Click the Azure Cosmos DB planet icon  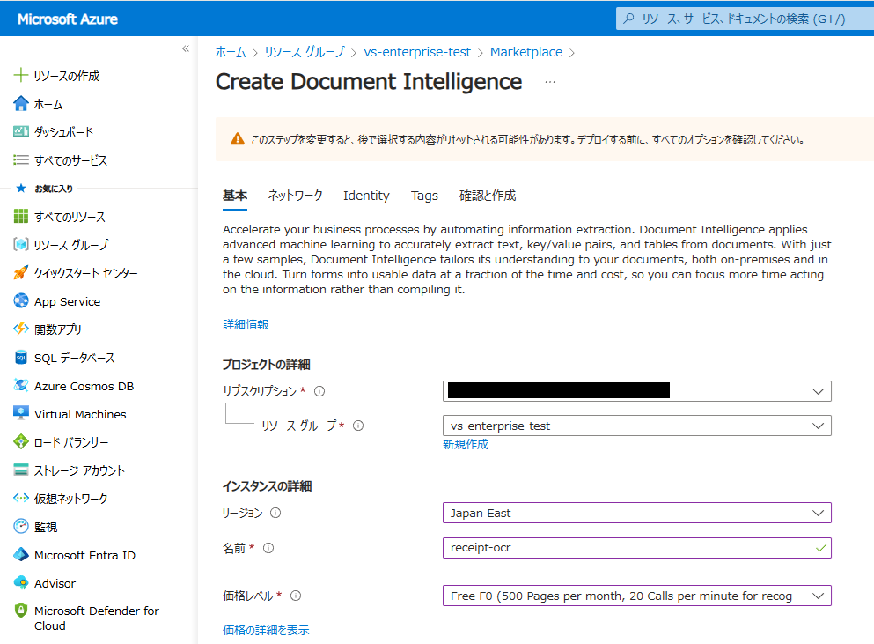point(20,386)
